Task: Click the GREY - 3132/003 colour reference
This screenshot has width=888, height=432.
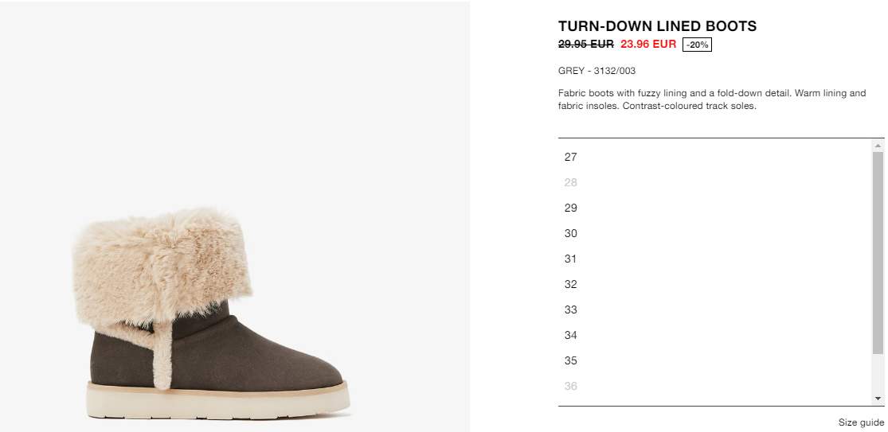Action: point(597,71)
